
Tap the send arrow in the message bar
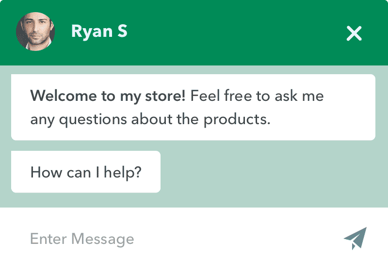pyautogui.click(x=355, y=238)
